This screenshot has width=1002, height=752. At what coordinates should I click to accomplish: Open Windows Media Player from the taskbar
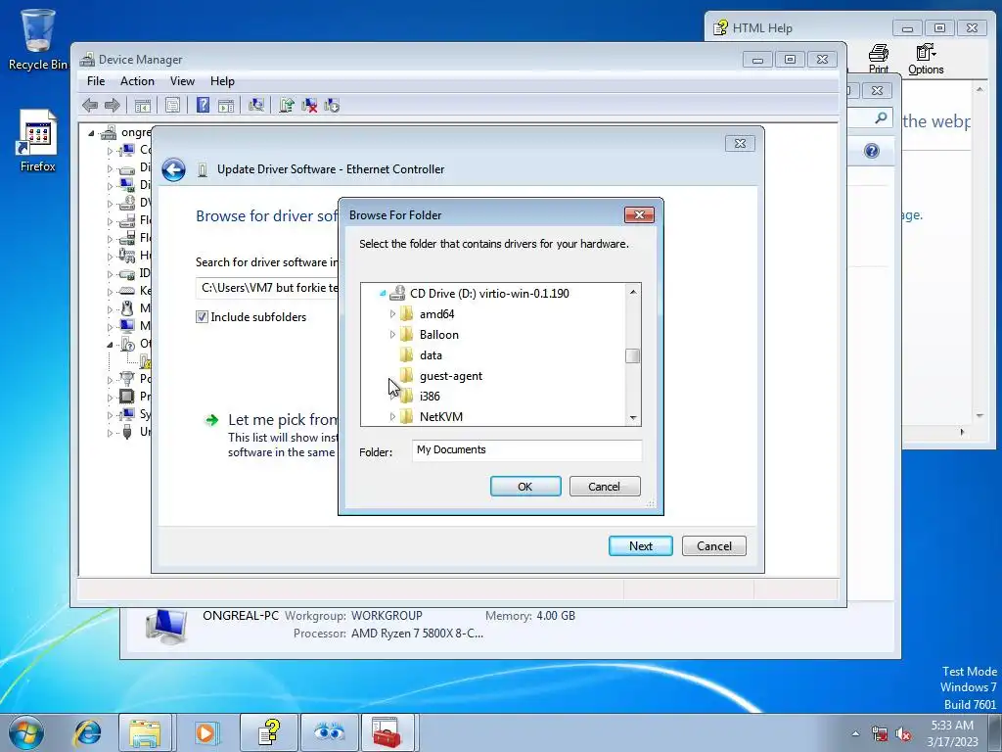coord(205,732)
